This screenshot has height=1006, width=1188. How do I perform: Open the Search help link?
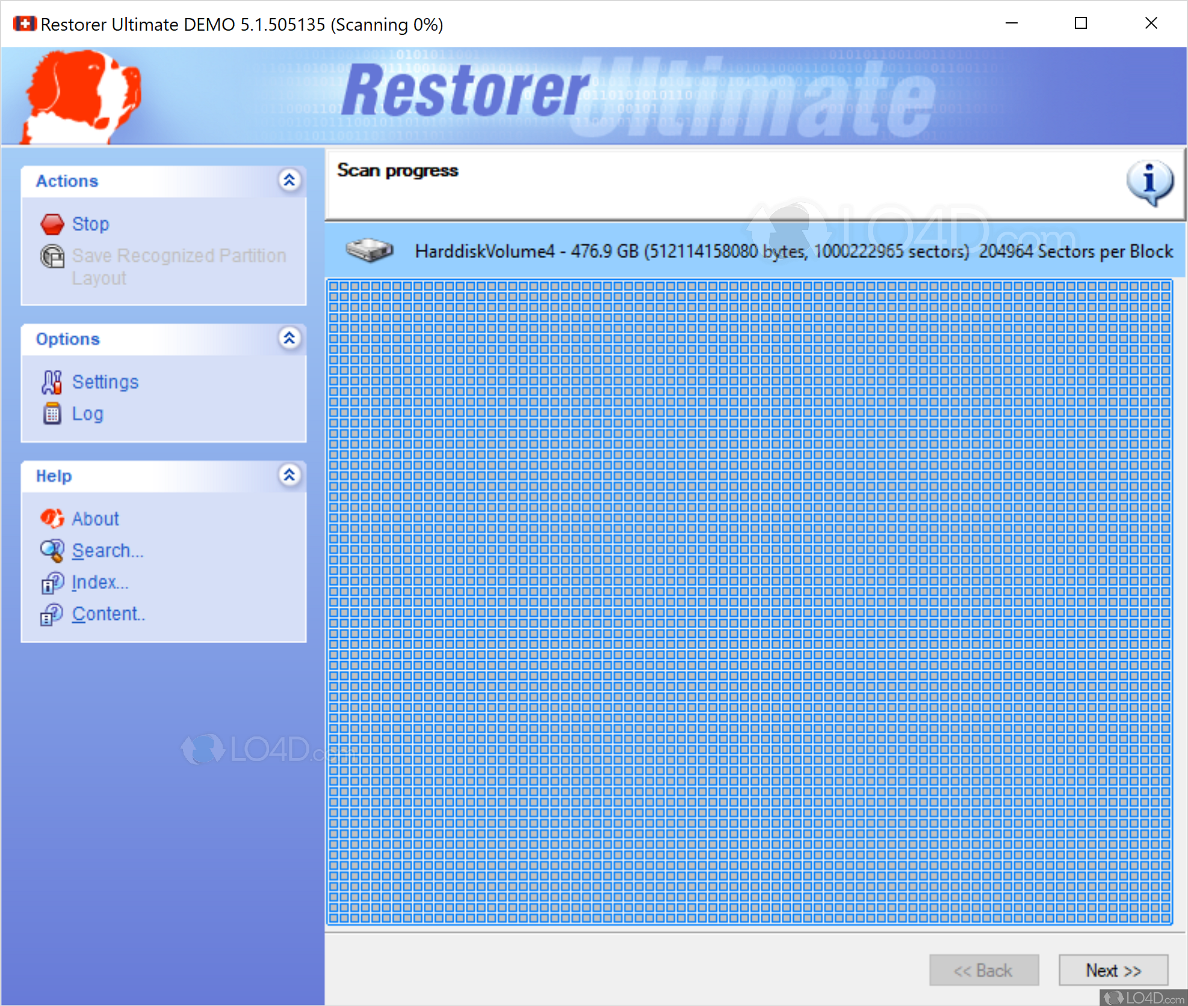(108, 550)
